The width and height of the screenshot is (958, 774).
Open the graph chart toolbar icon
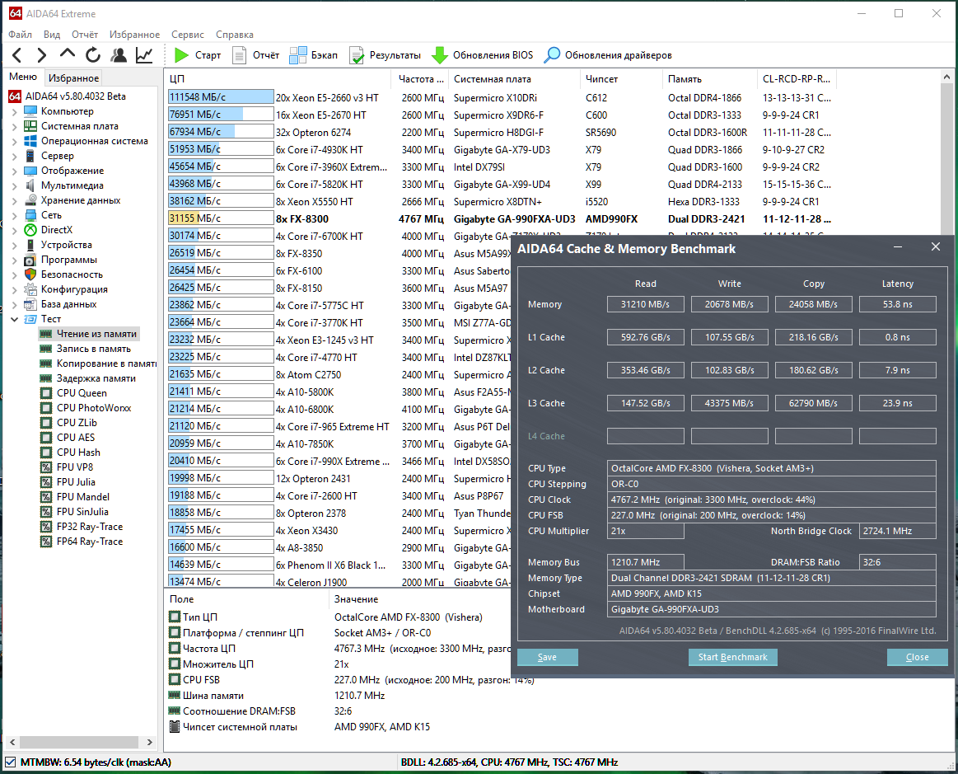144,55
